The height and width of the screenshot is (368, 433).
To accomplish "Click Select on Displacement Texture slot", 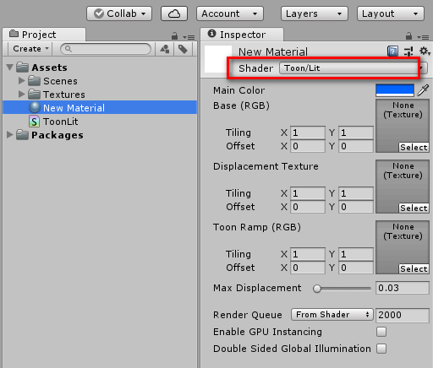I will tap(414, 208).
